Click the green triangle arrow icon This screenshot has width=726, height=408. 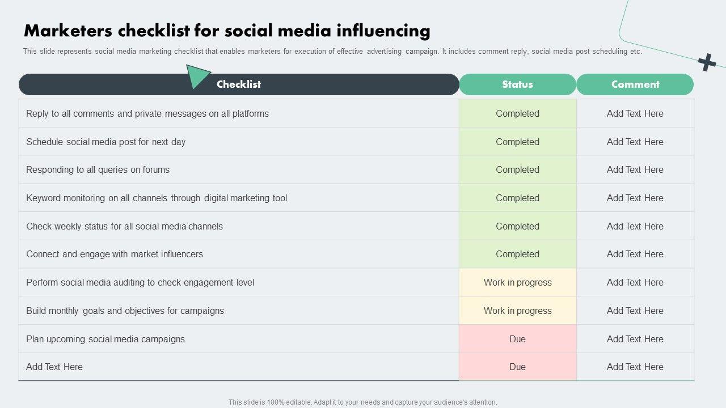click(x=196, y=76)
